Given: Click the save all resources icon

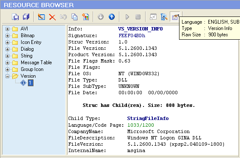Looking at the screenshot, I should (26, 17).
